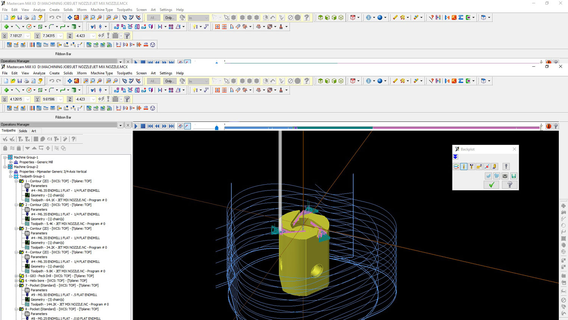
Task: Toggle Display endpoints in Backplot dialog
Action: 487,166
